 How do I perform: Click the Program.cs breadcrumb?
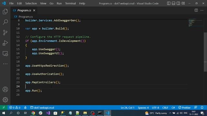point(26,17)
